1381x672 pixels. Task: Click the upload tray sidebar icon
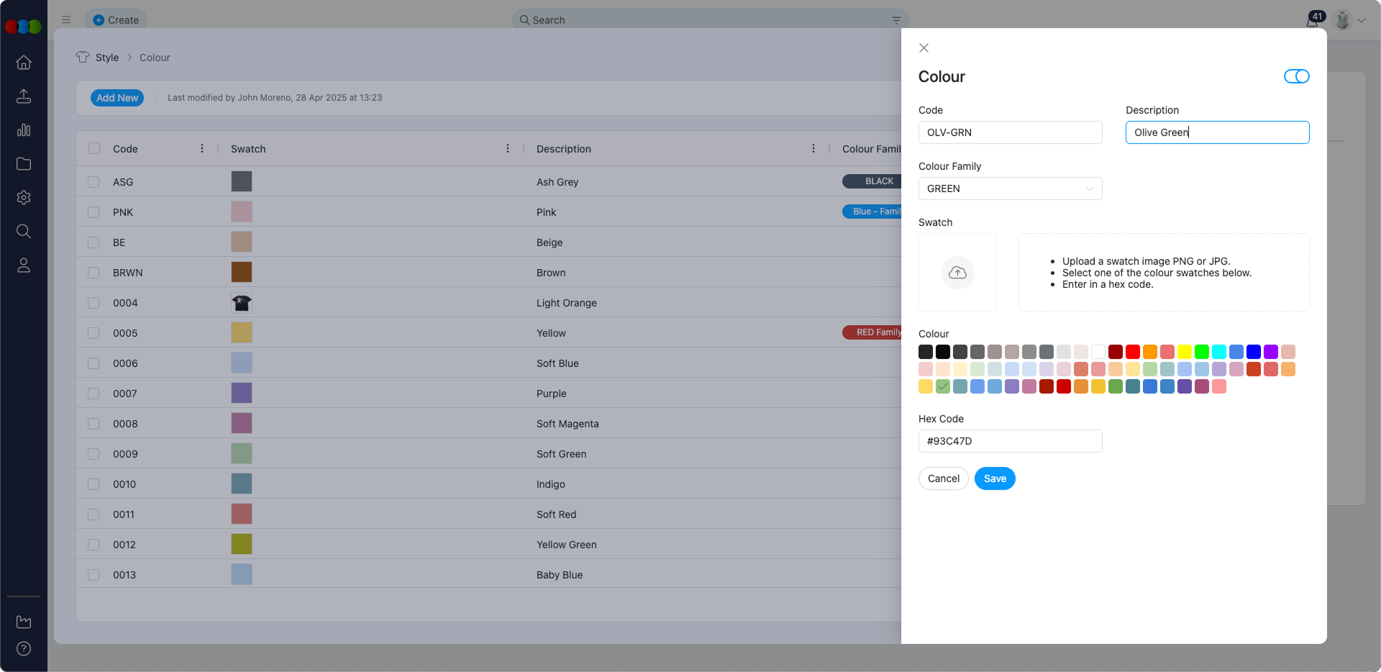click(x=24, y=96)
